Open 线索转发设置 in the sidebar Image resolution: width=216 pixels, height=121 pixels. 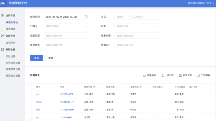[x=13, y=76]
